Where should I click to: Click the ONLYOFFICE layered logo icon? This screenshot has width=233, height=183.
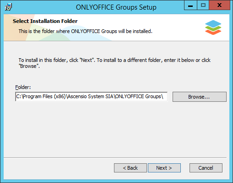(x=213, y=28)
